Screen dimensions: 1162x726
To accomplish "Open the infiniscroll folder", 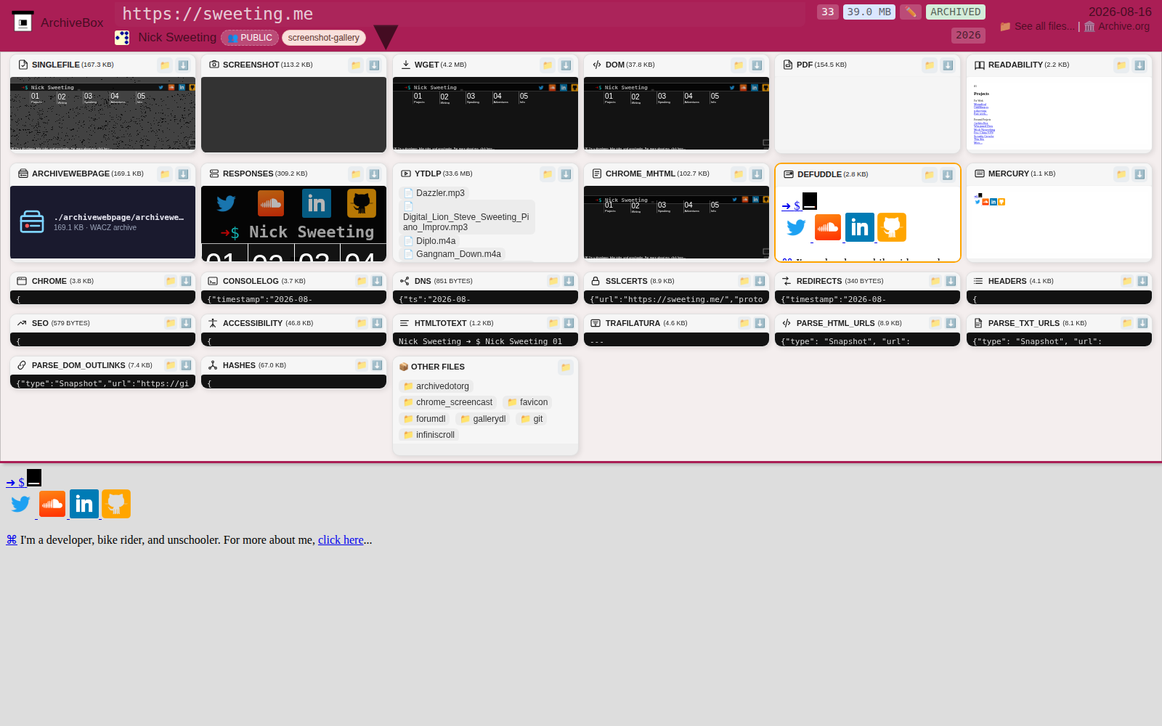I will (428, 435).
